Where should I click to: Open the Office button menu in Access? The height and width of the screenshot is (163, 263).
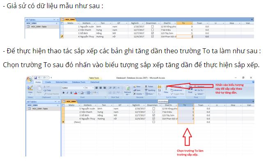[30, 79]
